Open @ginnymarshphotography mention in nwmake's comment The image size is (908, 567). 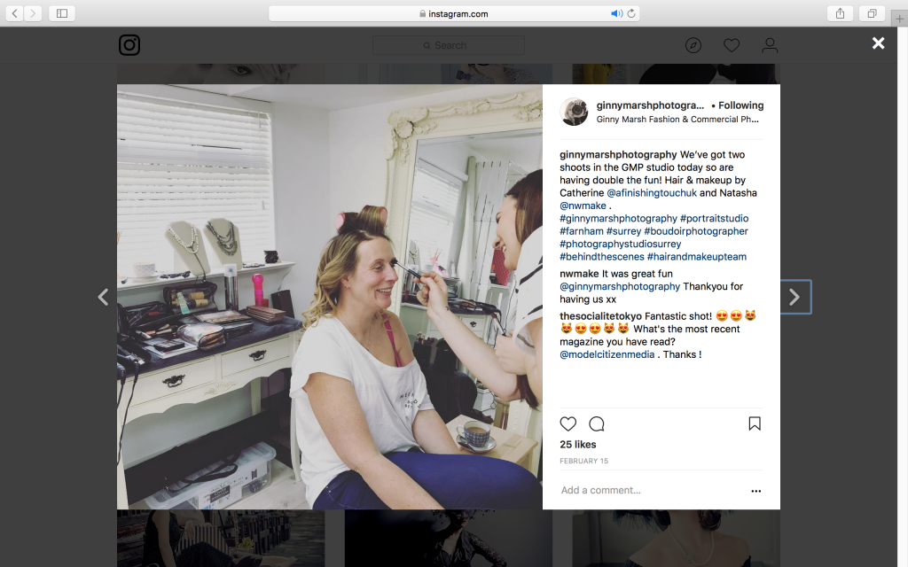click(620, 286)
